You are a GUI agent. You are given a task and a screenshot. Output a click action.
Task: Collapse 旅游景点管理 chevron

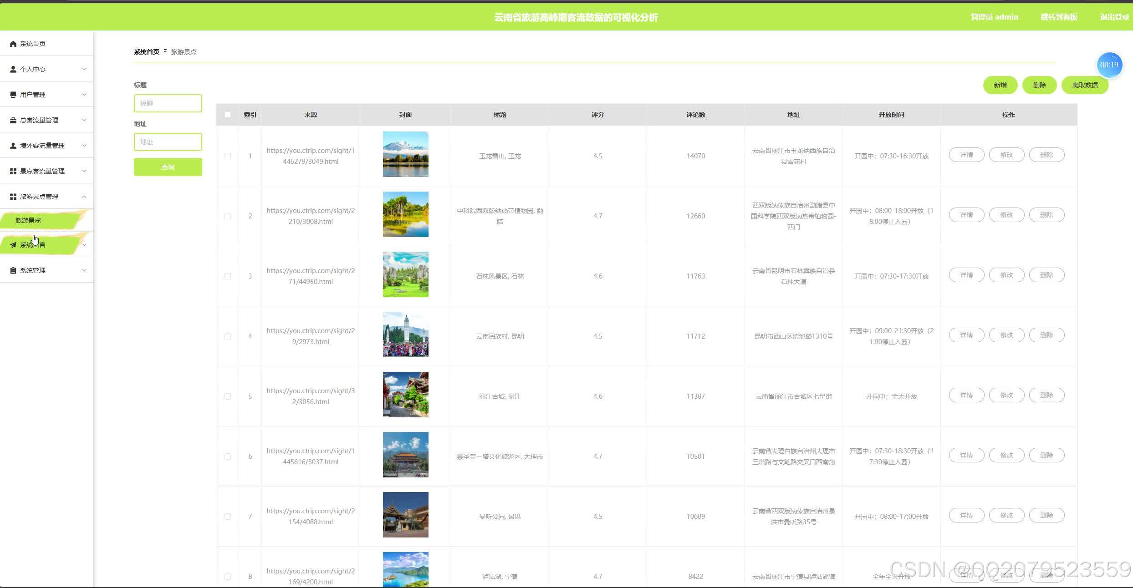(84, 197)
